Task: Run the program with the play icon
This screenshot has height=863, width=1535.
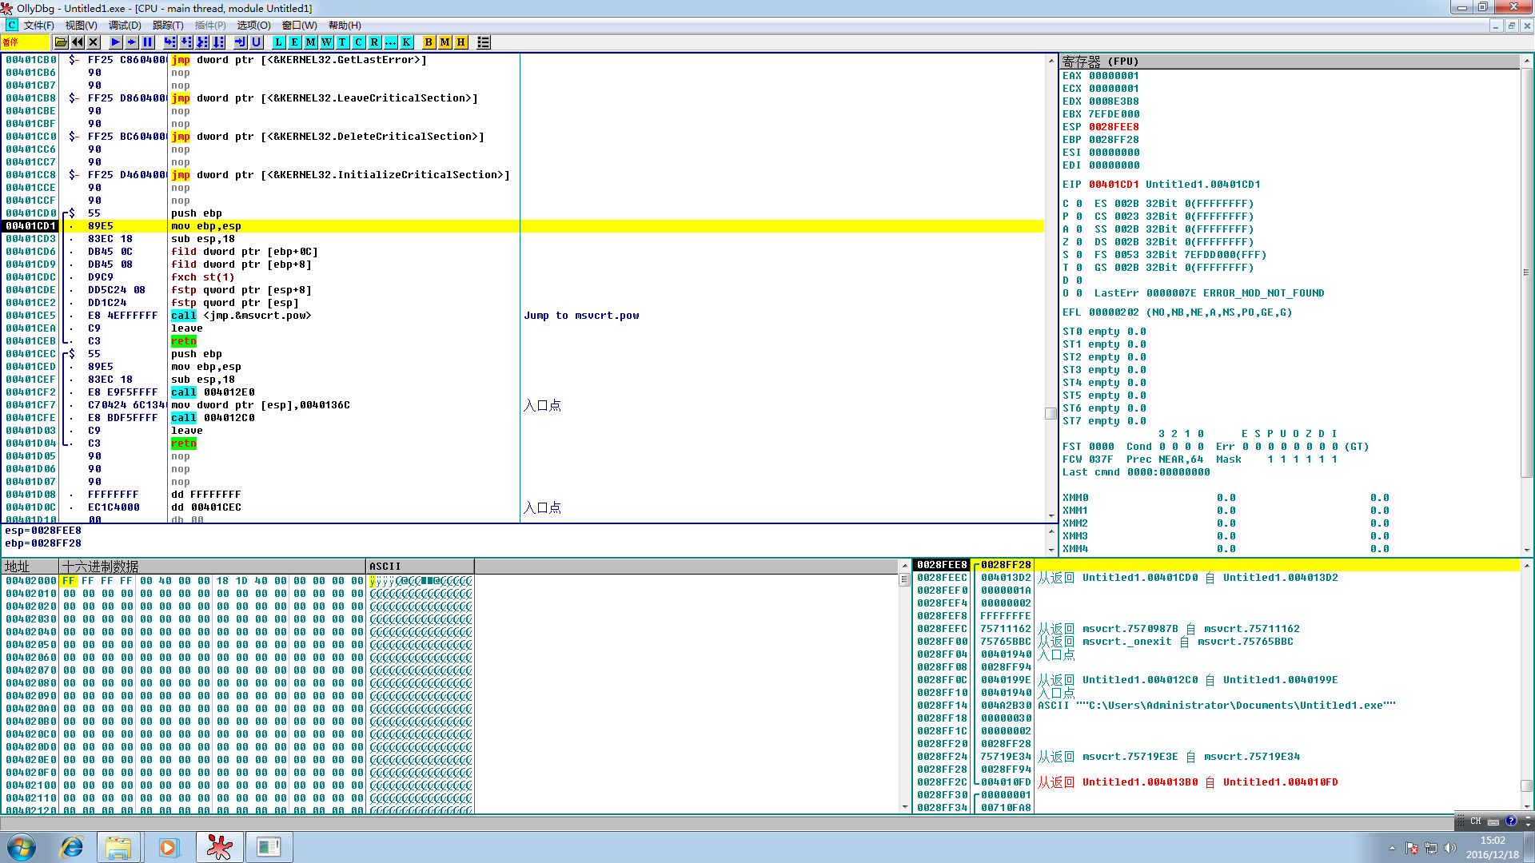Action: [x=116, y=42]
